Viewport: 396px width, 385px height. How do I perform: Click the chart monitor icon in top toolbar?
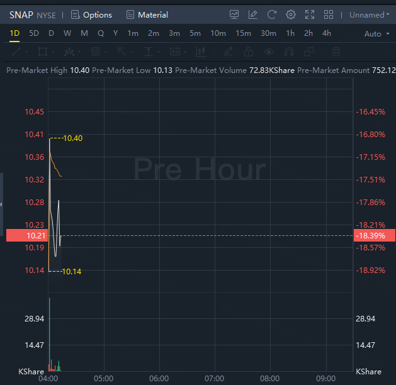[x=234, y=14]
